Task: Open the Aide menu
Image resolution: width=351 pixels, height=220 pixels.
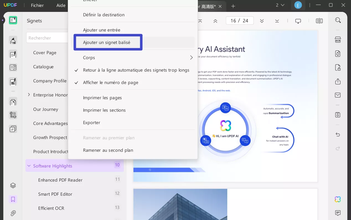Action: point(61,5)
